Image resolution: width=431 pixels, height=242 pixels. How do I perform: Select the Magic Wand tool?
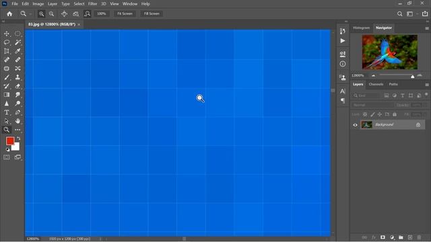point(18,42)
